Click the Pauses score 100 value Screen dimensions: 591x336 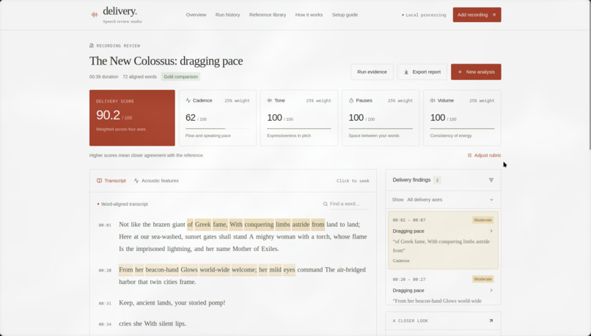point(356,118)
